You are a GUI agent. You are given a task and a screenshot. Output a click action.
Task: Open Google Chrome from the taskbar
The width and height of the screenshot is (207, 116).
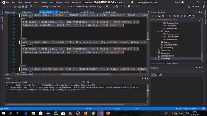(x=93, y=113)
